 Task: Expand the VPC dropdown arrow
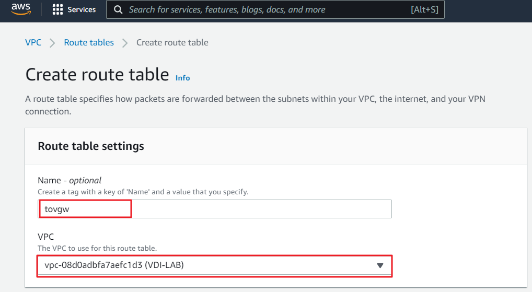pos(380,265)
